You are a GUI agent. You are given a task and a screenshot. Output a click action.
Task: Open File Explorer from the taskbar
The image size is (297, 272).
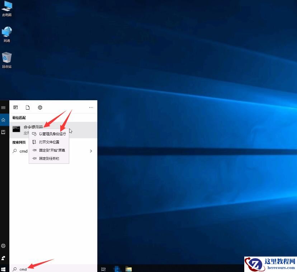[x=128, y=268]
